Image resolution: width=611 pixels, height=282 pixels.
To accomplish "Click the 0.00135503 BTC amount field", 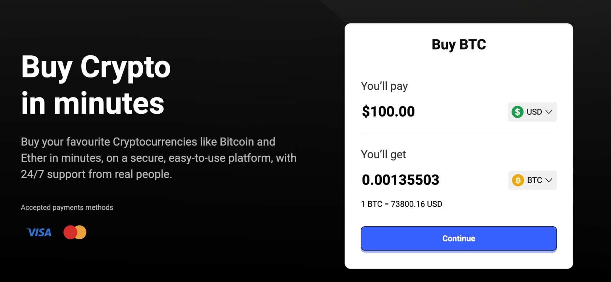I will [x=401, y=180].
